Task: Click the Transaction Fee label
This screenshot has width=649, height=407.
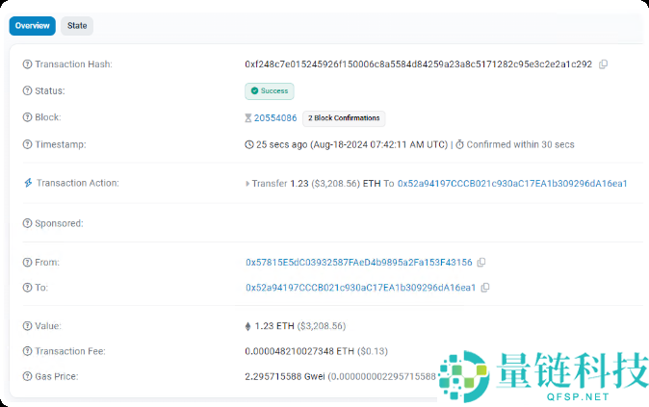Action: [x=70, y=351]
